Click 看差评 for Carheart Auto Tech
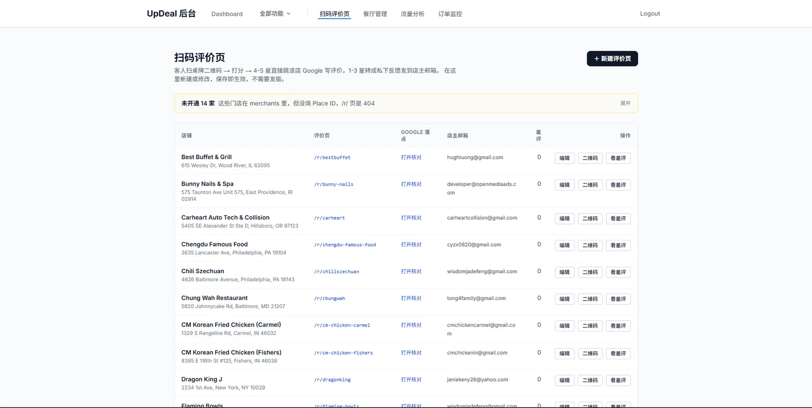 (x=618, y=218)
